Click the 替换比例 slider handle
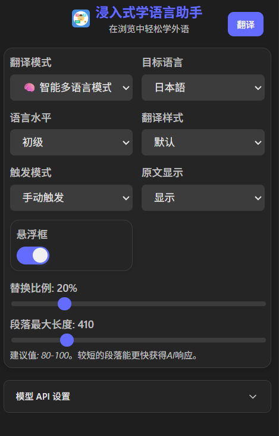Screen dimensions: 279x436 (x=64, y=304)
